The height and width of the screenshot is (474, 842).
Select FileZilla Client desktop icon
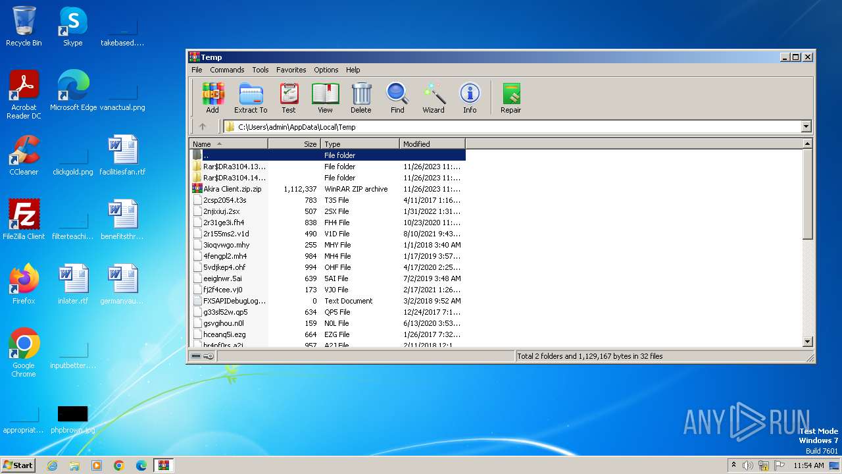pyautogui.click(x=24, y=220)
